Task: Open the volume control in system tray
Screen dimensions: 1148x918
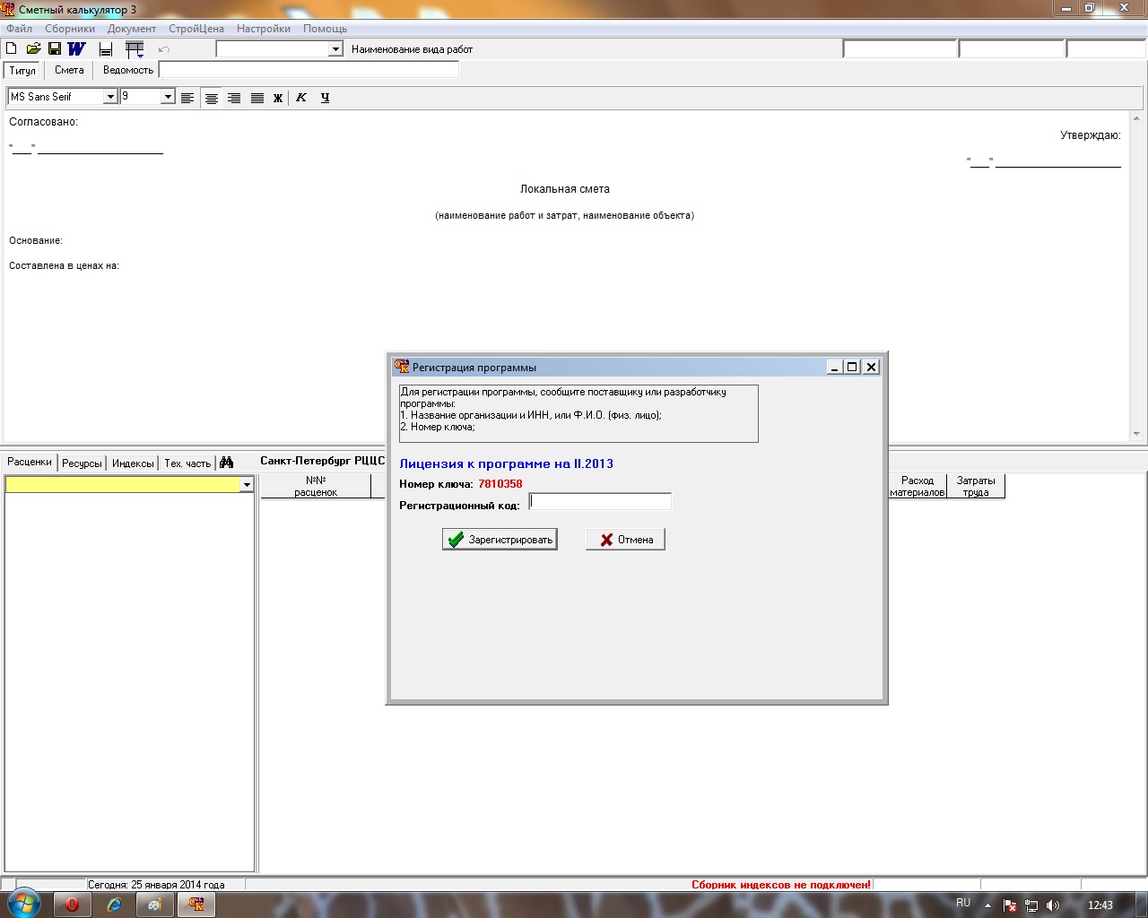Action: point(1053,905)
